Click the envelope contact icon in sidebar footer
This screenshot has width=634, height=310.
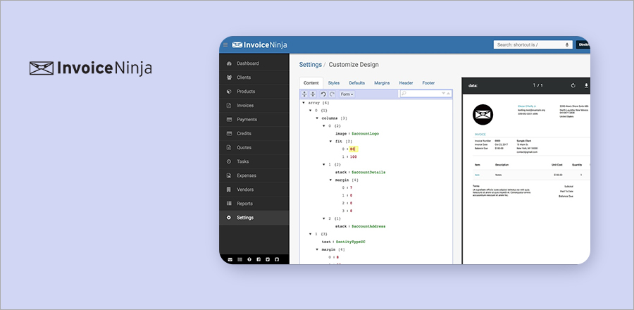230,259
